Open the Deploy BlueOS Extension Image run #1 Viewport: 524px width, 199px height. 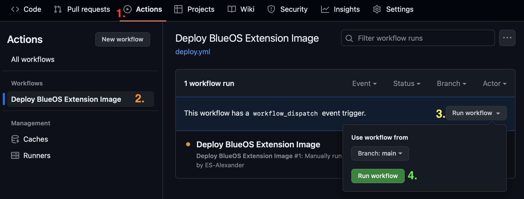(x=258, y=145)
